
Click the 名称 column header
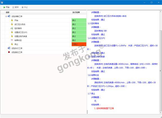[8, 12]
